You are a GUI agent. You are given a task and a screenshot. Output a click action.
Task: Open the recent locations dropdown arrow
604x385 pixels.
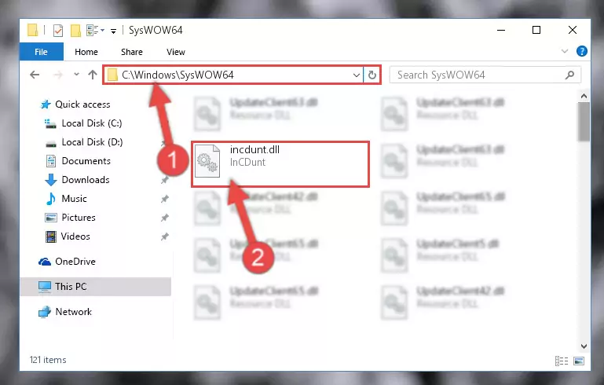click(76, 75)
